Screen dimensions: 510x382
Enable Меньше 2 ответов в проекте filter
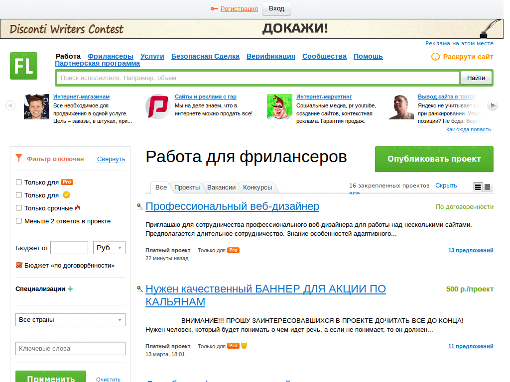tap(18, 221)
